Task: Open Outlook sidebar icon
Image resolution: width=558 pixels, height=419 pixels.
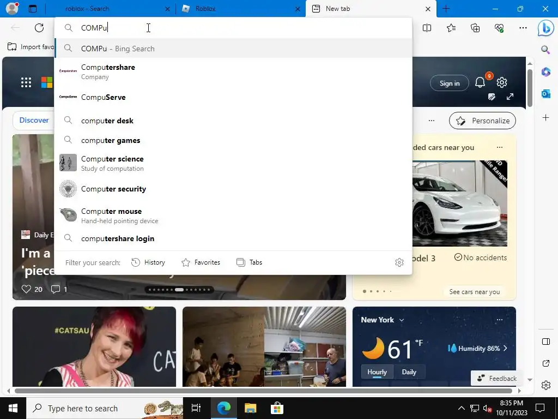Action: 546,94
